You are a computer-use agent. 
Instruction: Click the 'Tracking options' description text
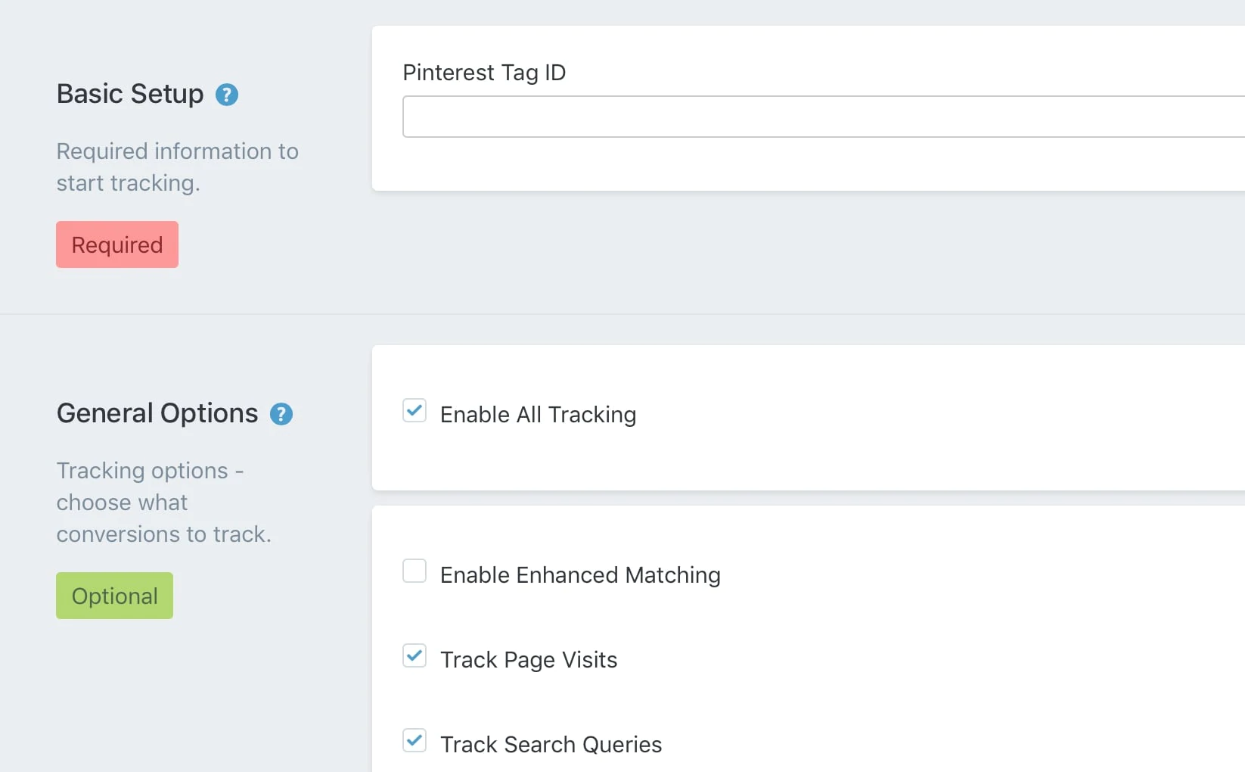pyautogui.click(x=163, y=503)
